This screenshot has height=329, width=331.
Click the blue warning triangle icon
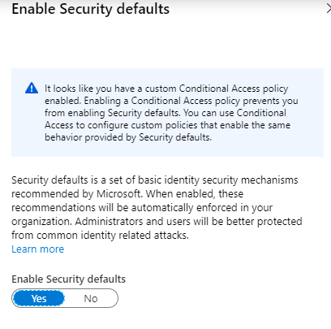click(32, 88)
